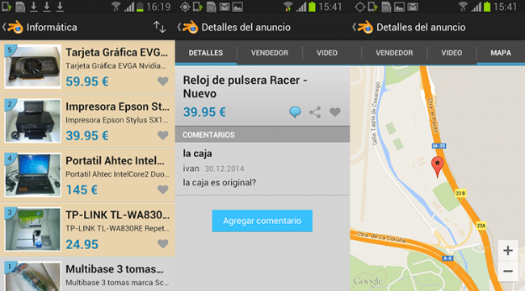
Task: Tap the 23 B exit marker on map
Action: [x=460, y=193]
